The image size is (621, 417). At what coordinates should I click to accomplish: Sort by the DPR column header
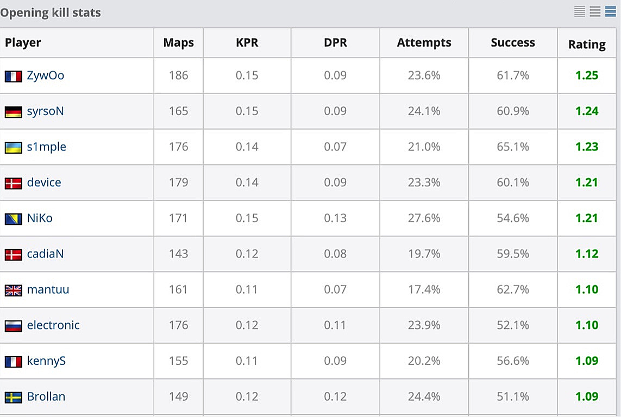click(x=335, y=43)
